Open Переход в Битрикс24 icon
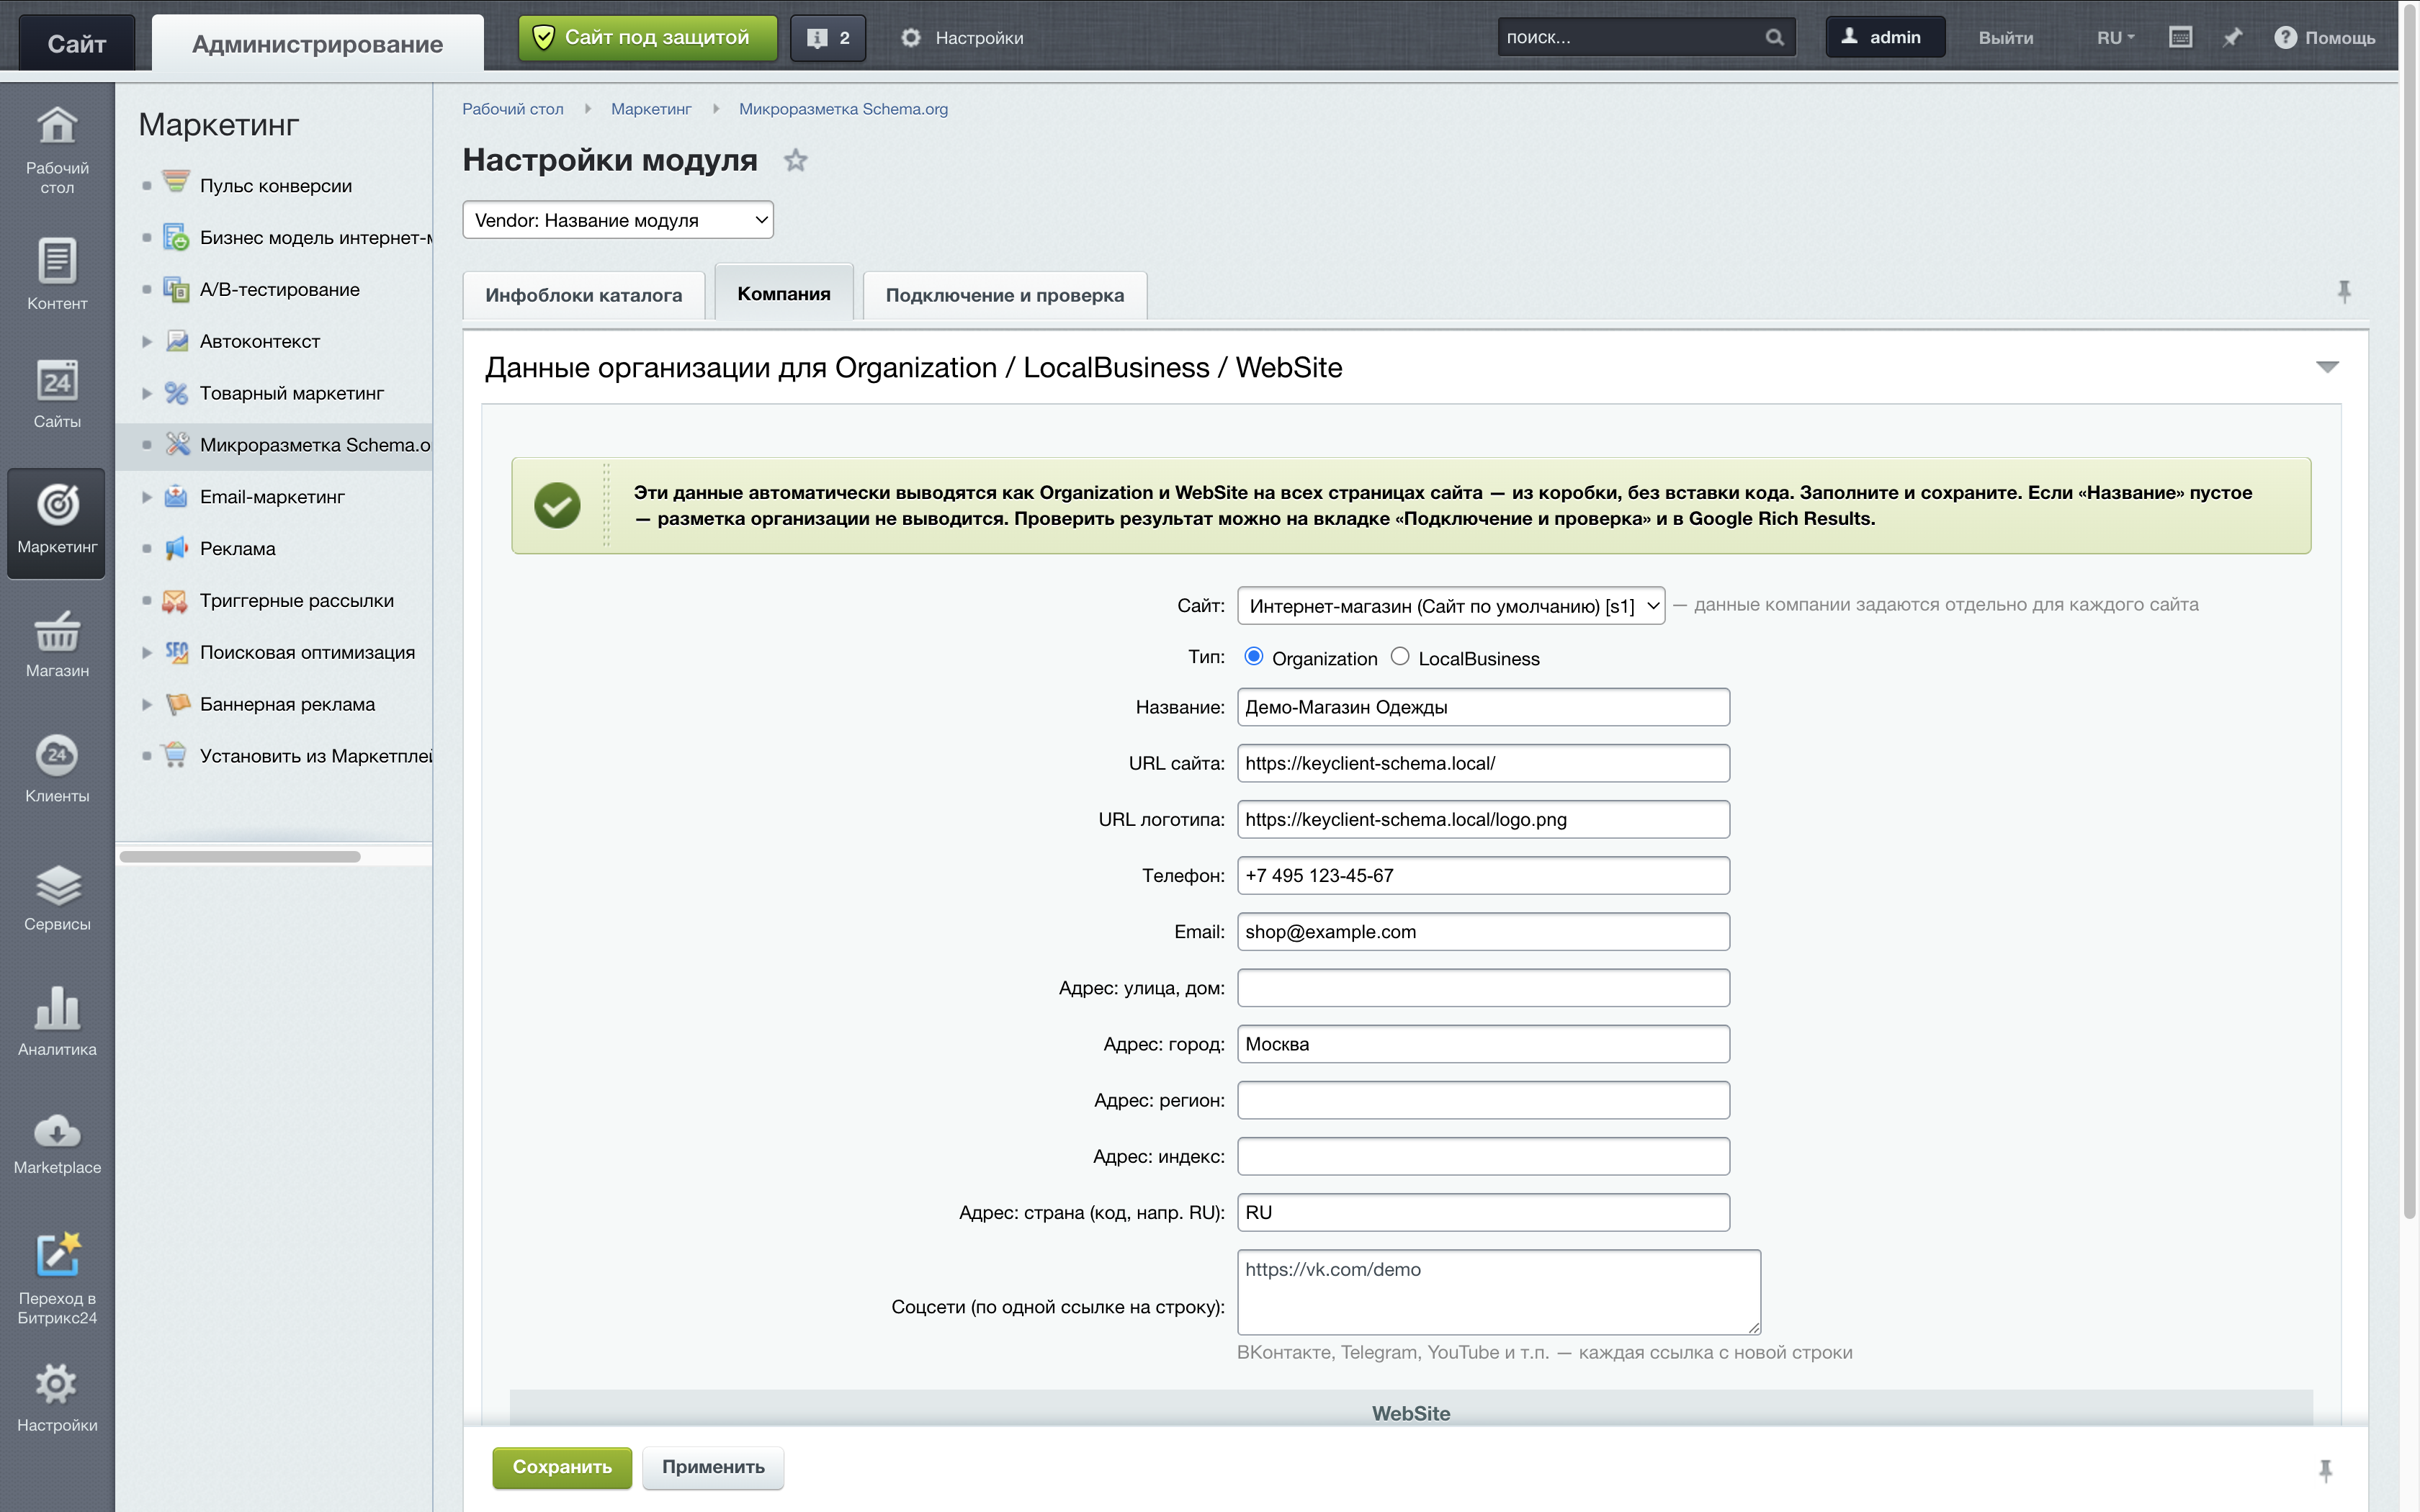The height and width of the screenshot is (1512, 2420). 57,1277
